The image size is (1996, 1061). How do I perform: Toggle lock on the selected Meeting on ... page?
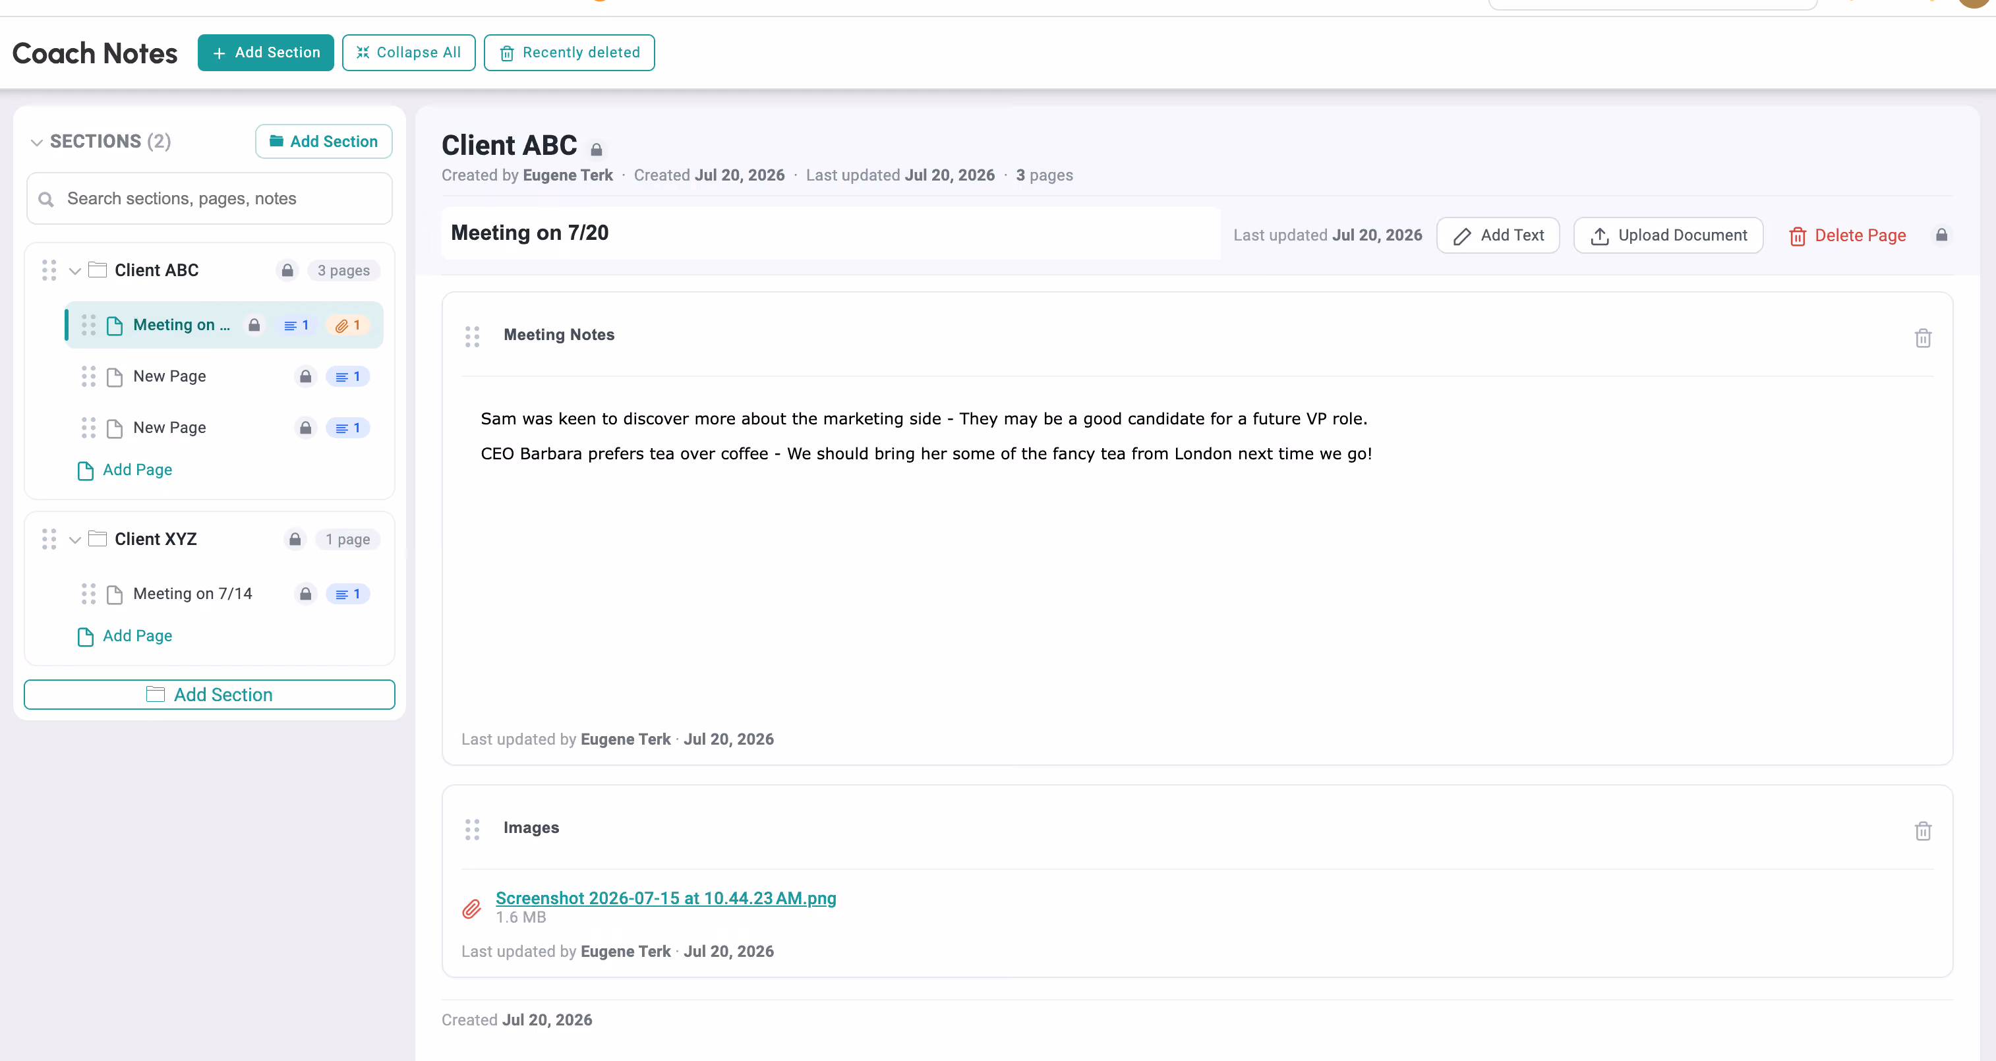tap(254, 326)
